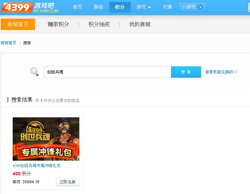Image resolution: width=250 pixels, height=194 pixels.
Task: Click the 立即兑换 button
Action: pos(68,182)
